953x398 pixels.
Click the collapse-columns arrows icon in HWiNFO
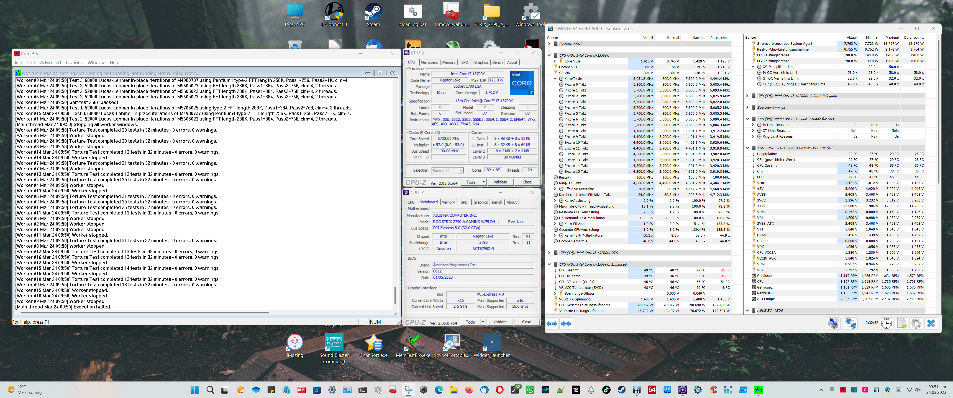pos(566,324)
